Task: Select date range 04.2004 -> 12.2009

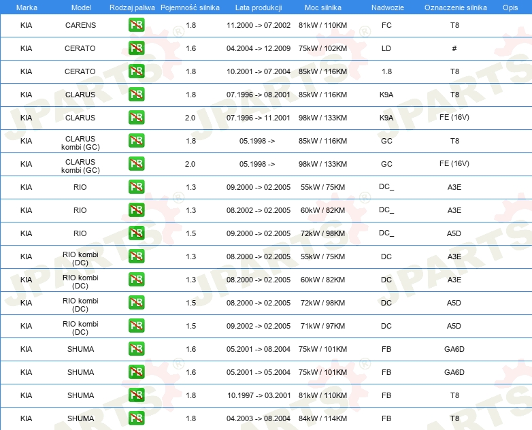Action: tap(259, 48)
